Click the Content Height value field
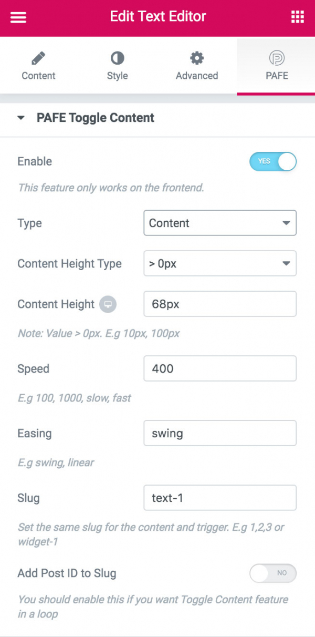This screenshot has width=315, height=637. (x=219, y=304)
